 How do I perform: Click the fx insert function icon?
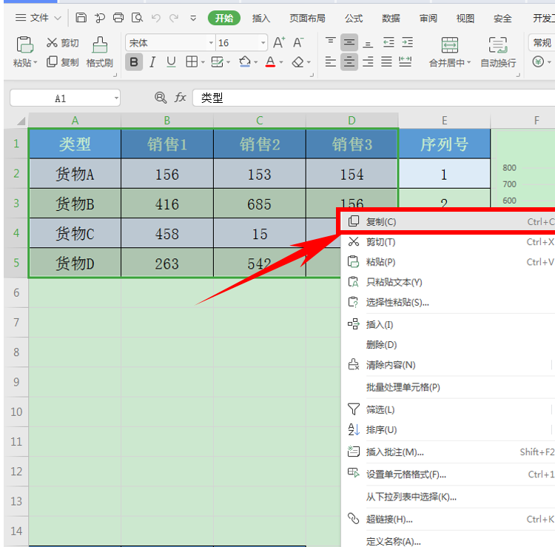[180, 98]
